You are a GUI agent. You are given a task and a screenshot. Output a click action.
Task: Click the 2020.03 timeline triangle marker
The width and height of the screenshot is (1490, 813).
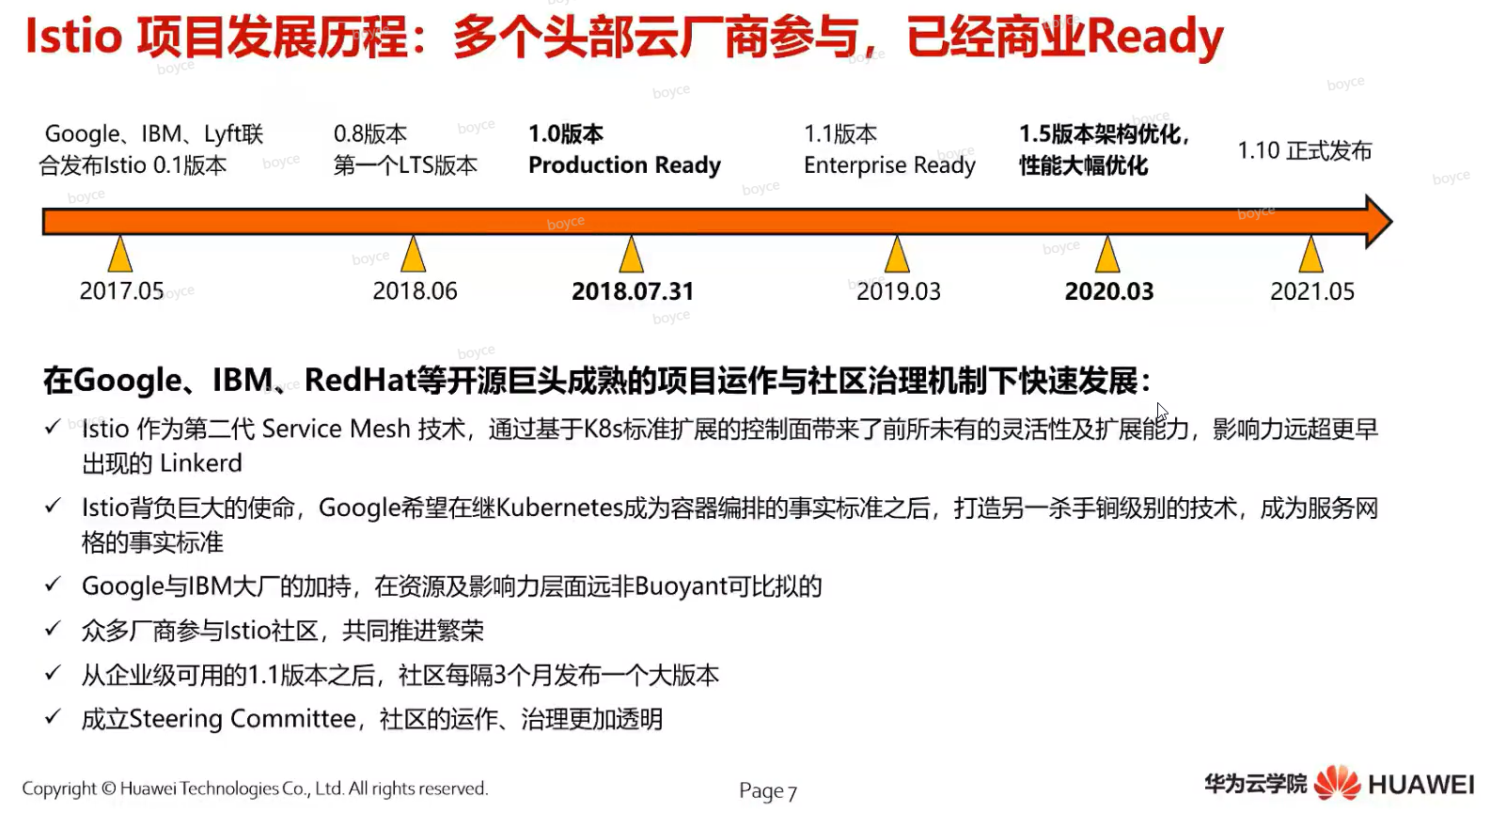tap(1107, 254)
